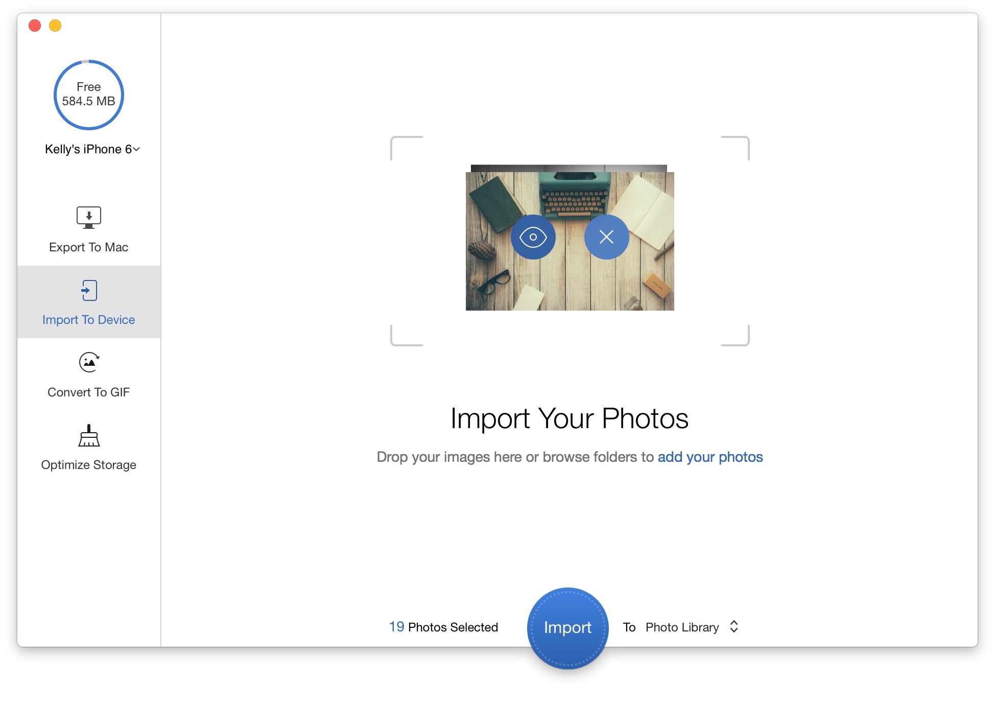995x705 pixels.
Task: Preview photos with the eye button
Action: tap(533, 237)
